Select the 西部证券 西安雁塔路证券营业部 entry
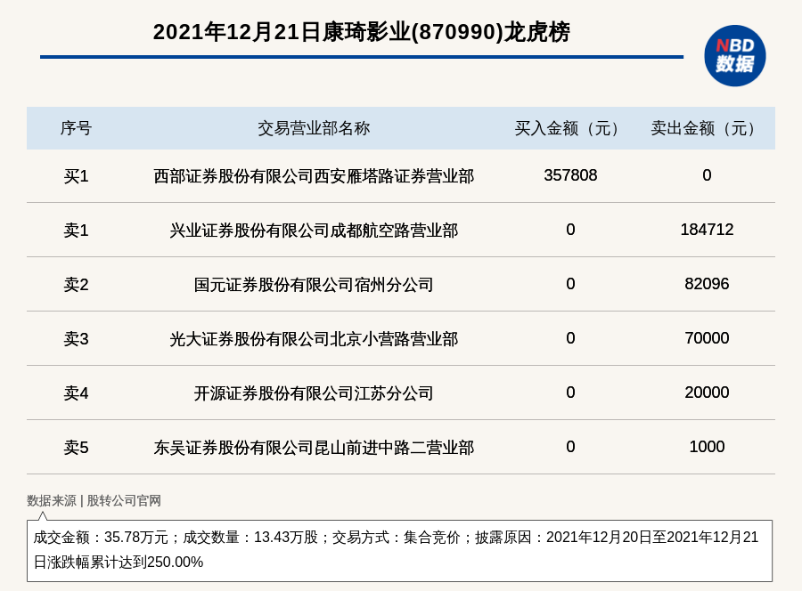The width and height of the screenshot is (802, 591). 314,176
